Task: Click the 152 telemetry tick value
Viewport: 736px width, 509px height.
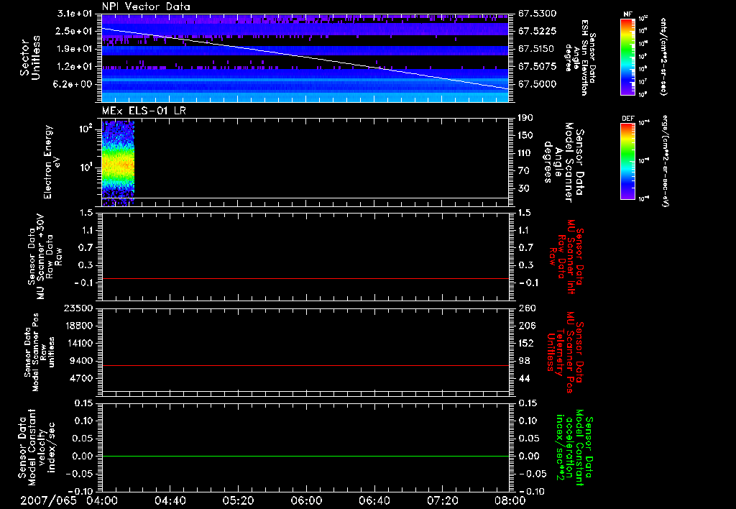Action: (525, 343)
